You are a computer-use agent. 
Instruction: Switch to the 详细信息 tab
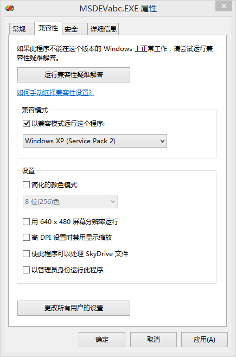pos(103,29)
